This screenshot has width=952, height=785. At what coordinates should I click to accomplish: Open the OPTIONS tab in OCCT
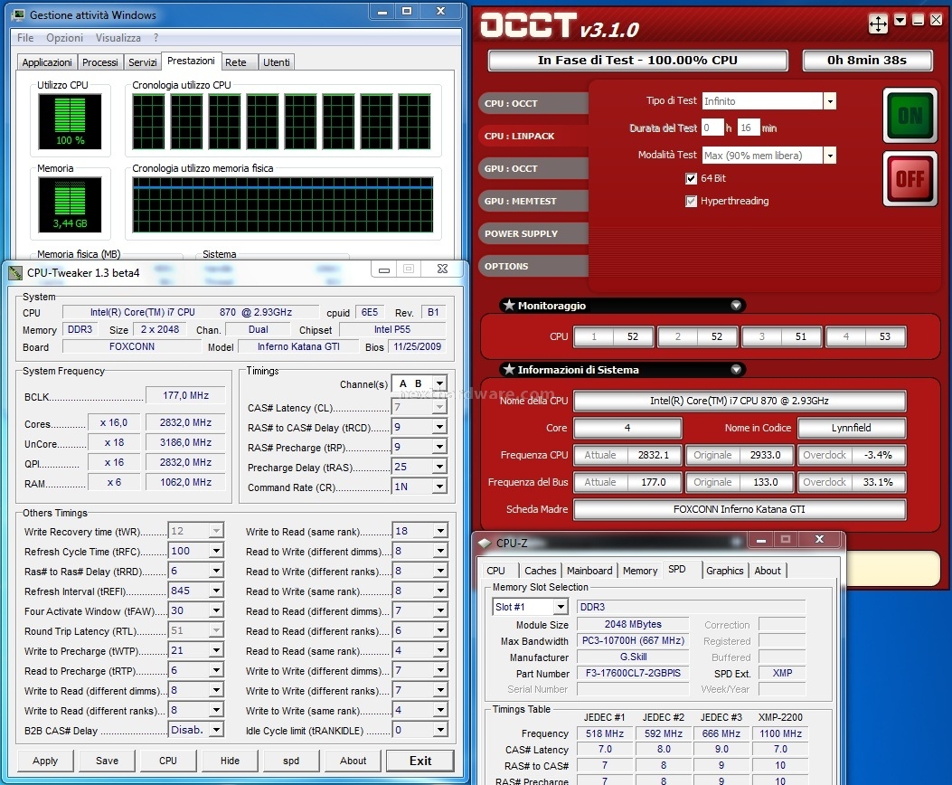click(533, 266)
